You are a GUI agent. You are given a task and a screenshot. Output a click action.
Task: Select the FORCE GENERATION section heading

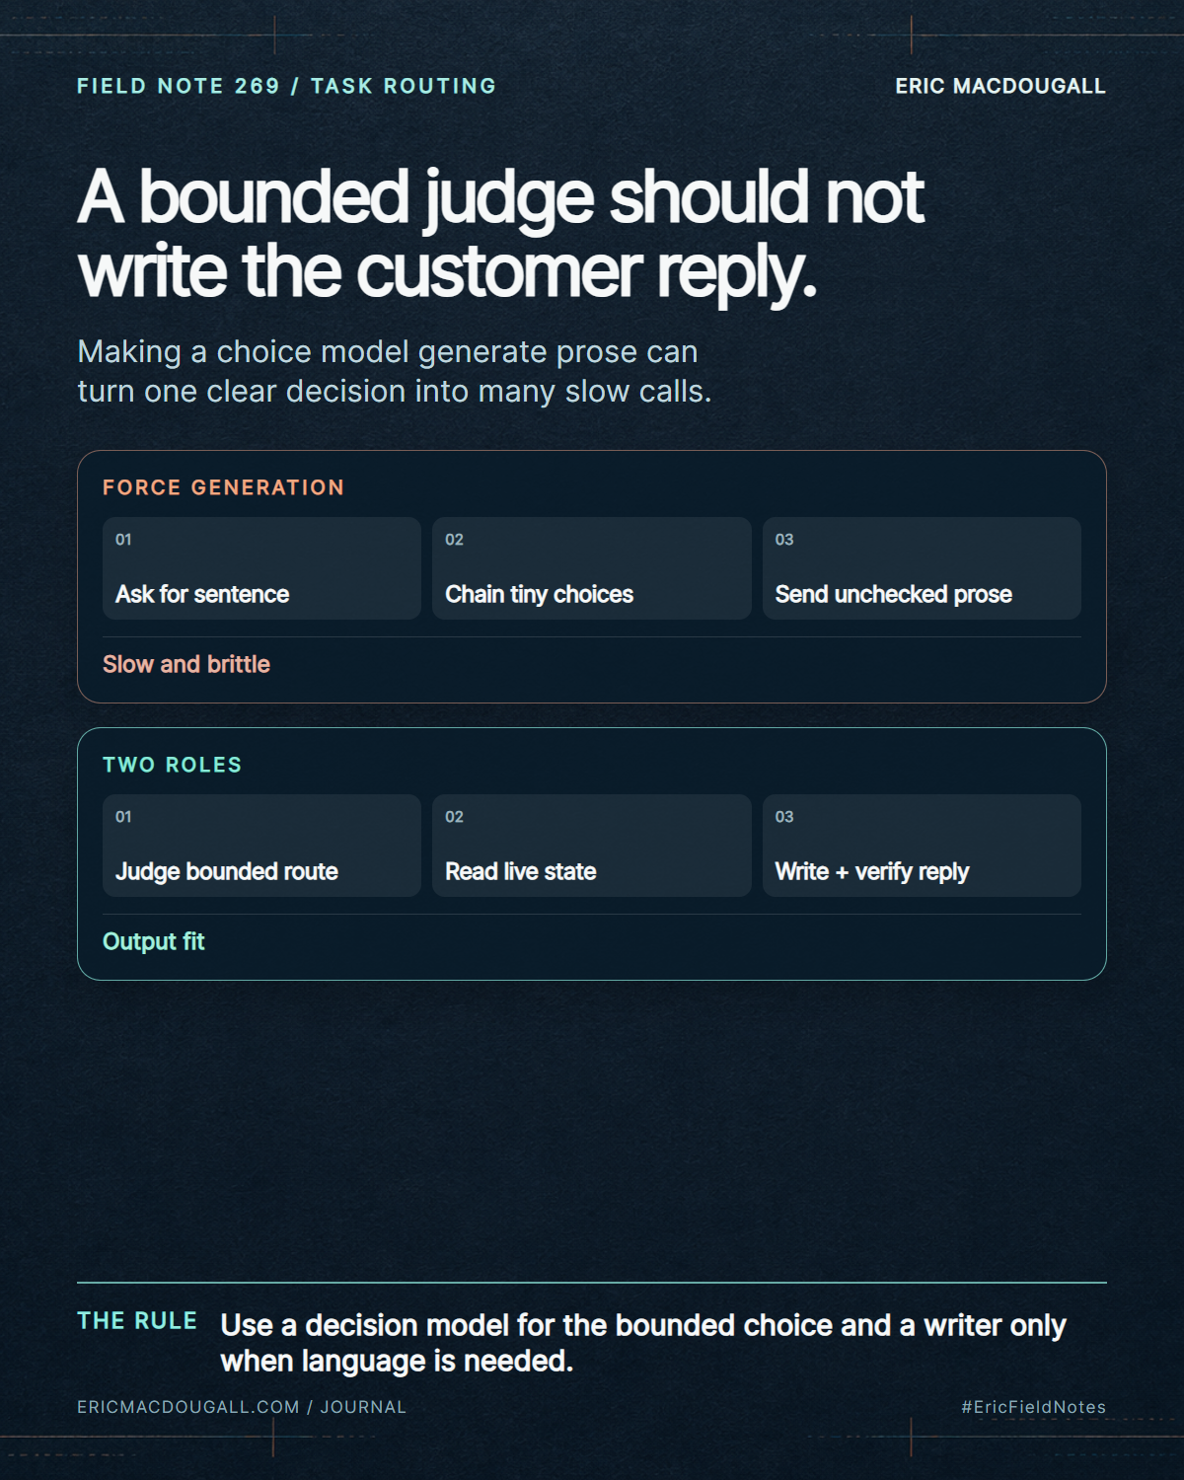coord(223,487)
